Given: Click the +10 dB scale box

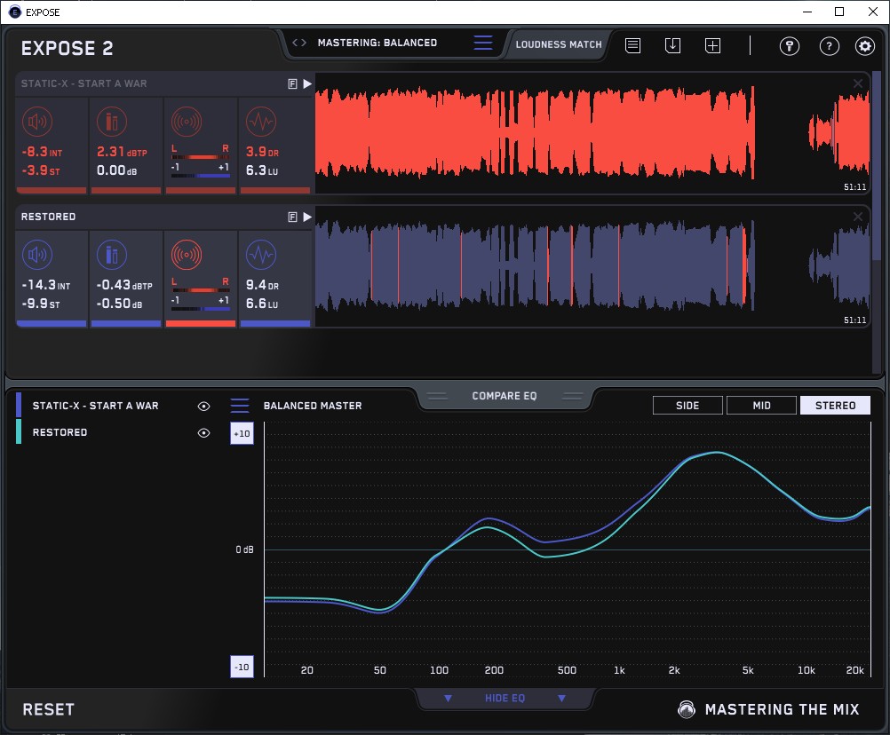Looking at the screenshot, I should 242,433.
